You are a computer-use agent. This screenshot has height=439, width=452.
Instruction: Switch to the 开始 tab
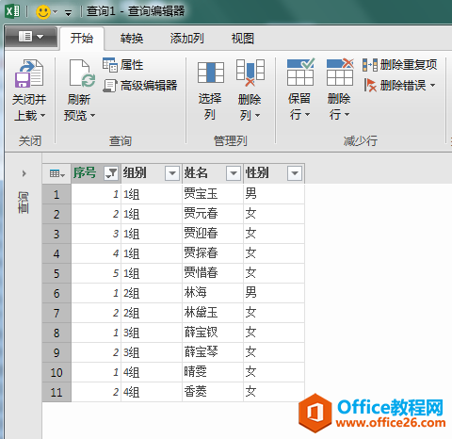coord(82,39)
